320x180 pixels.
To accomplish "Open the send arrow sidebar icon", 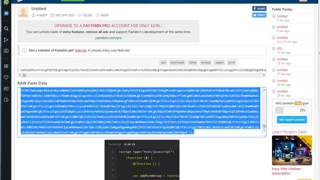I will 6,40.
